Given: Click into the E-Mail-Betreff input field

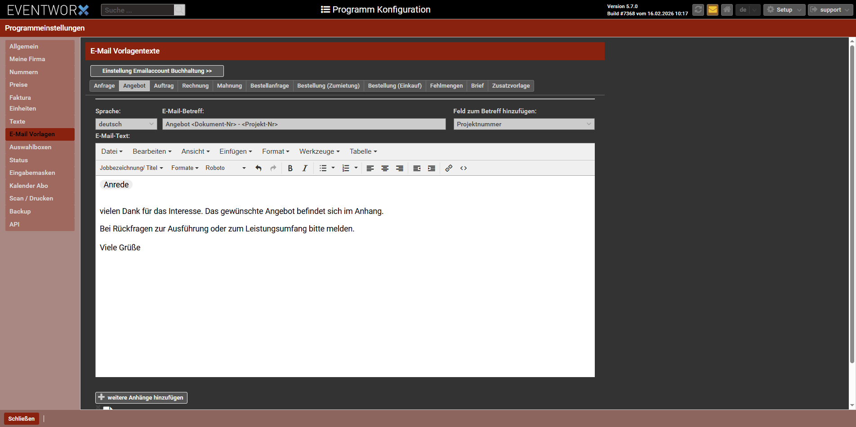Looking at the screenshot, I should 304,124.
